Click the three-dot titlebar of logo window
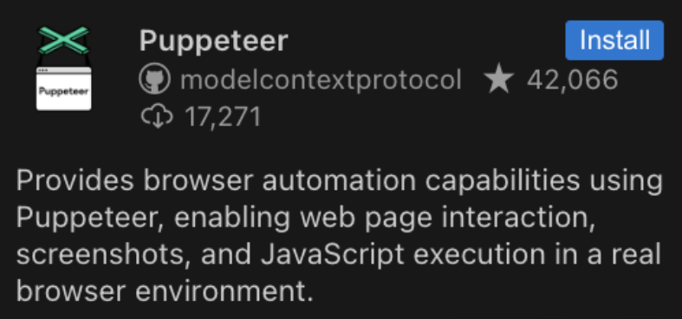The height and width of the screenshot is (319, 682). 63,69
